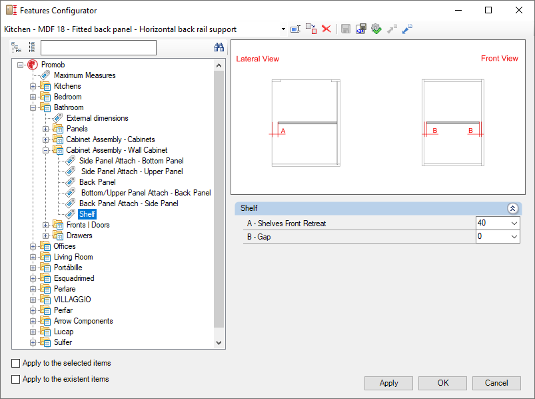Select the Sulfer tree item

click(x=63, y=342)
